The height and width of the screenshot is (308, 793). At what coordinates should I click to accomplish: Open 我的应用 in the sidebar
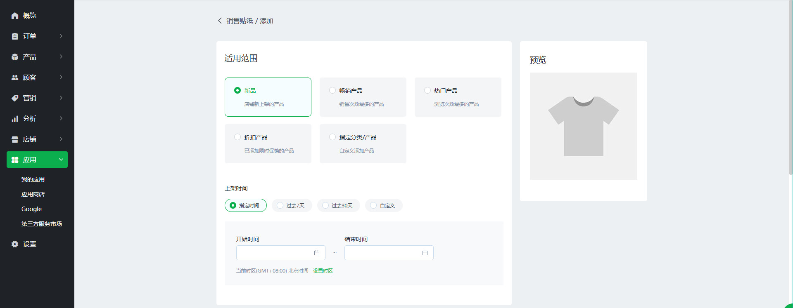point(33,179)
